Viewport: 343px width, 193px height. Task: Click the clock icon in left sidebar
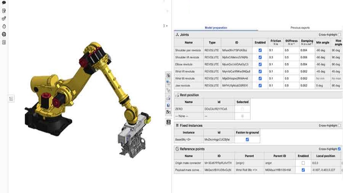pyautogui.click(x=4, y=26)
